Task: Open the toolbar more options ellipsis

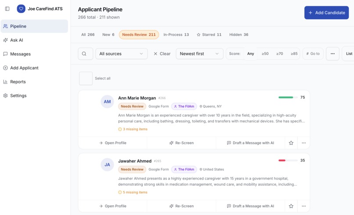Action: pyautogui.click(x=332, y=54)
